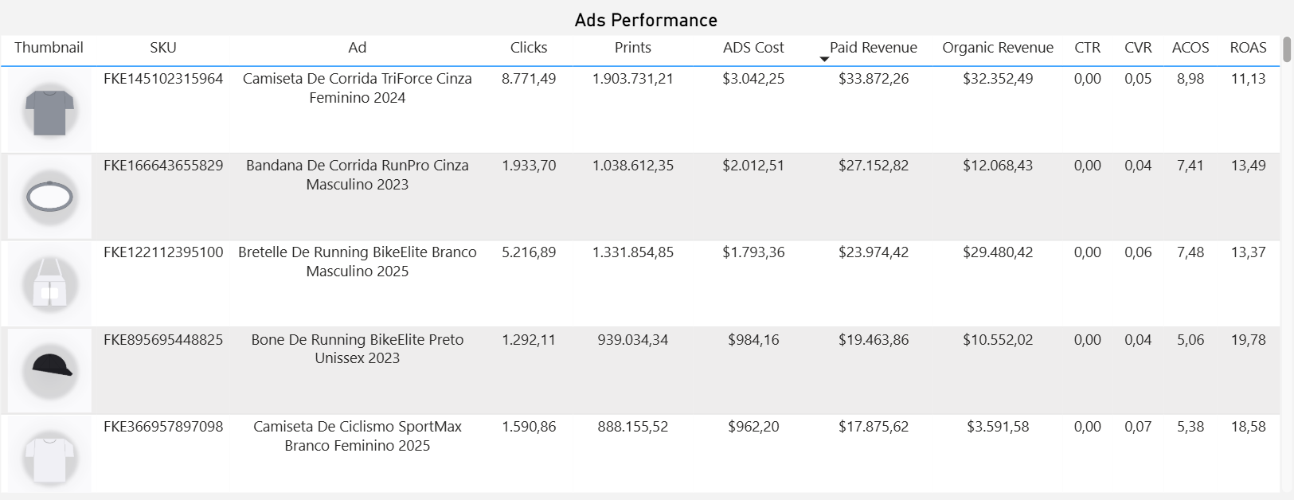Sort the table by ADS Cost
This screenshot has height=500, width=1294.
[x=753, y=48]
